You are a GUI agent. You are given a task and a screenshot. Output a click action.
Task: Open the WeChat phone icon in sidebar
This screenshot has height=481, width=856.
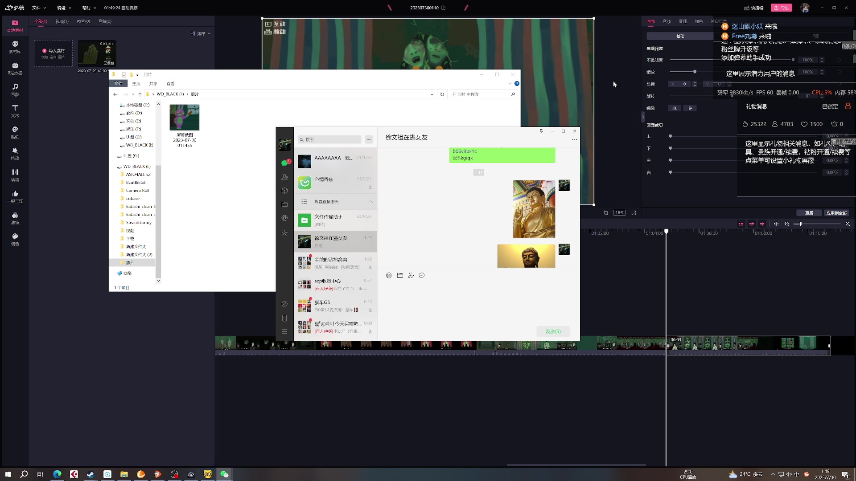tap(284, 318)
